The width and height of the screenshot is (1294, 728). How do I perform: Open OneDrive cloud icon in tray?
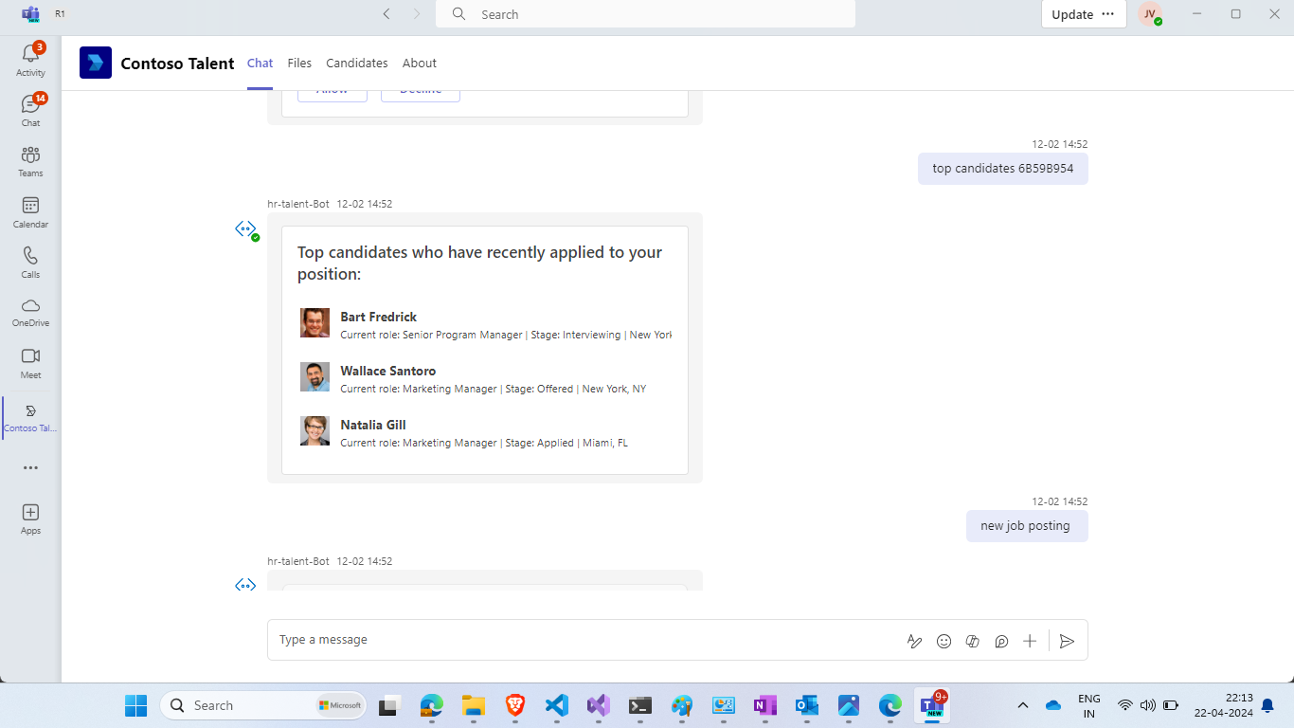[x=1052, y=705]
